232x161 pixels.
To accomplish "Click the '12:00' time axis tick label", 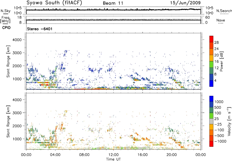I will click(113, 155).
